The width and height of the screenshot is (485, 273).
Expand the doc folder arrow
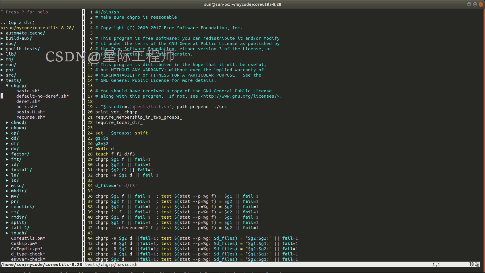coord(2,44)
